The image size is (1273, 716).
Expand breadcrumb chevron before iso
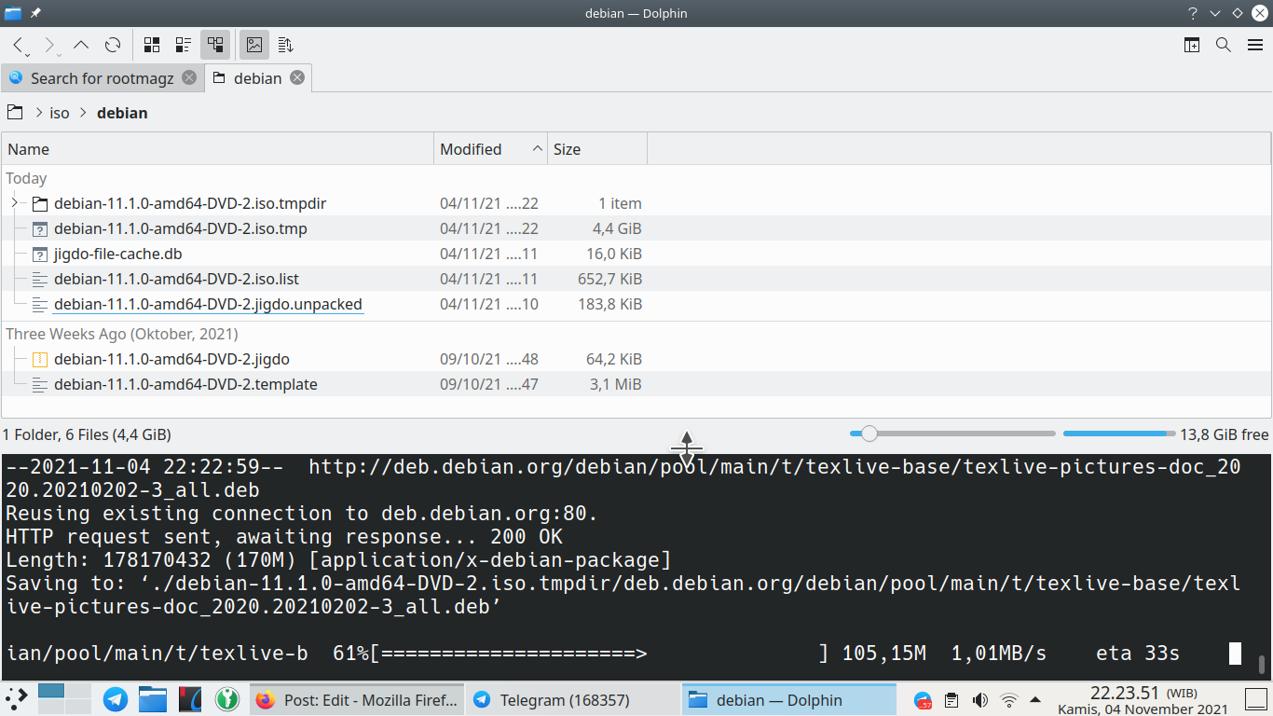coord(38,113)
